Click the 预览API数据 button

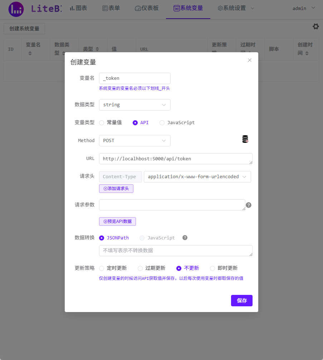tap(117, 221)
